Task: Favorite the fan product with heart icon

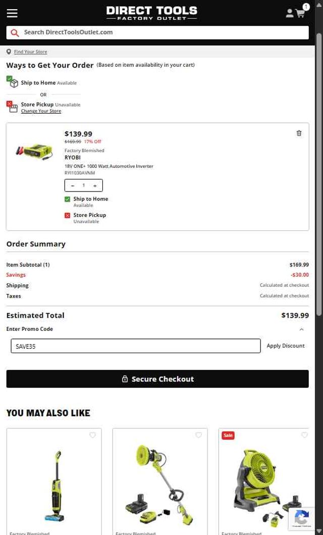Action: click(x=304, y=435)
